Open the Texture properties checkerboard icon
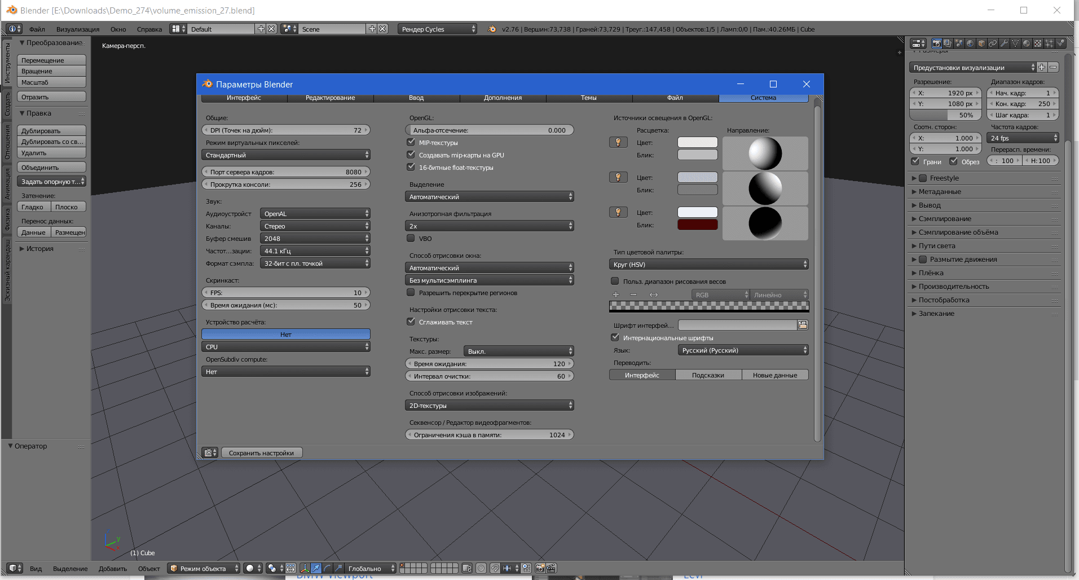 tap(1038, 43)
